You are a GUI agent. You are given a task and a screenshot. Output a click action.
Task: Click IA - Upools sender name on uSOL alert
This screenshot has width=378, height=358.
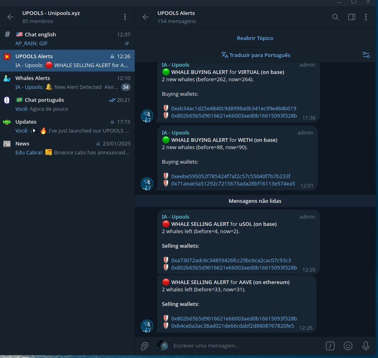tap(176, 217)
